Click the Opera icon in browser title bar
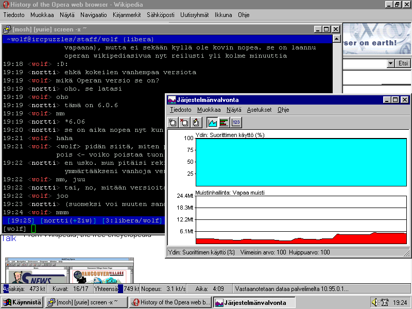This screenshot has height=309, width=412. (x=6, y=5)
